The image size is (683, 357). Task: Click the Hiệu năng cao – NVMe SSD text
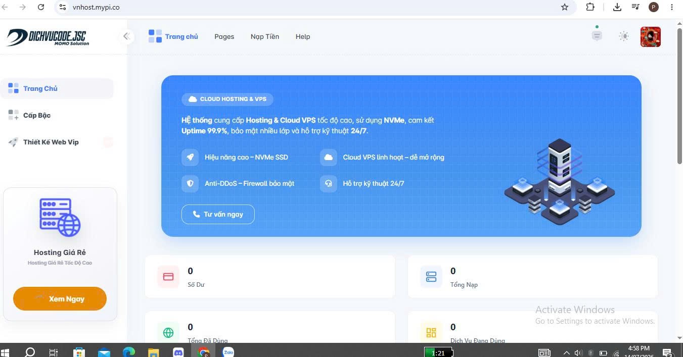pos(246,157)
